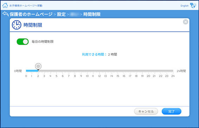Click the number 6 on the scale
Screen dimensions: 199x128
tap(63, 76)
